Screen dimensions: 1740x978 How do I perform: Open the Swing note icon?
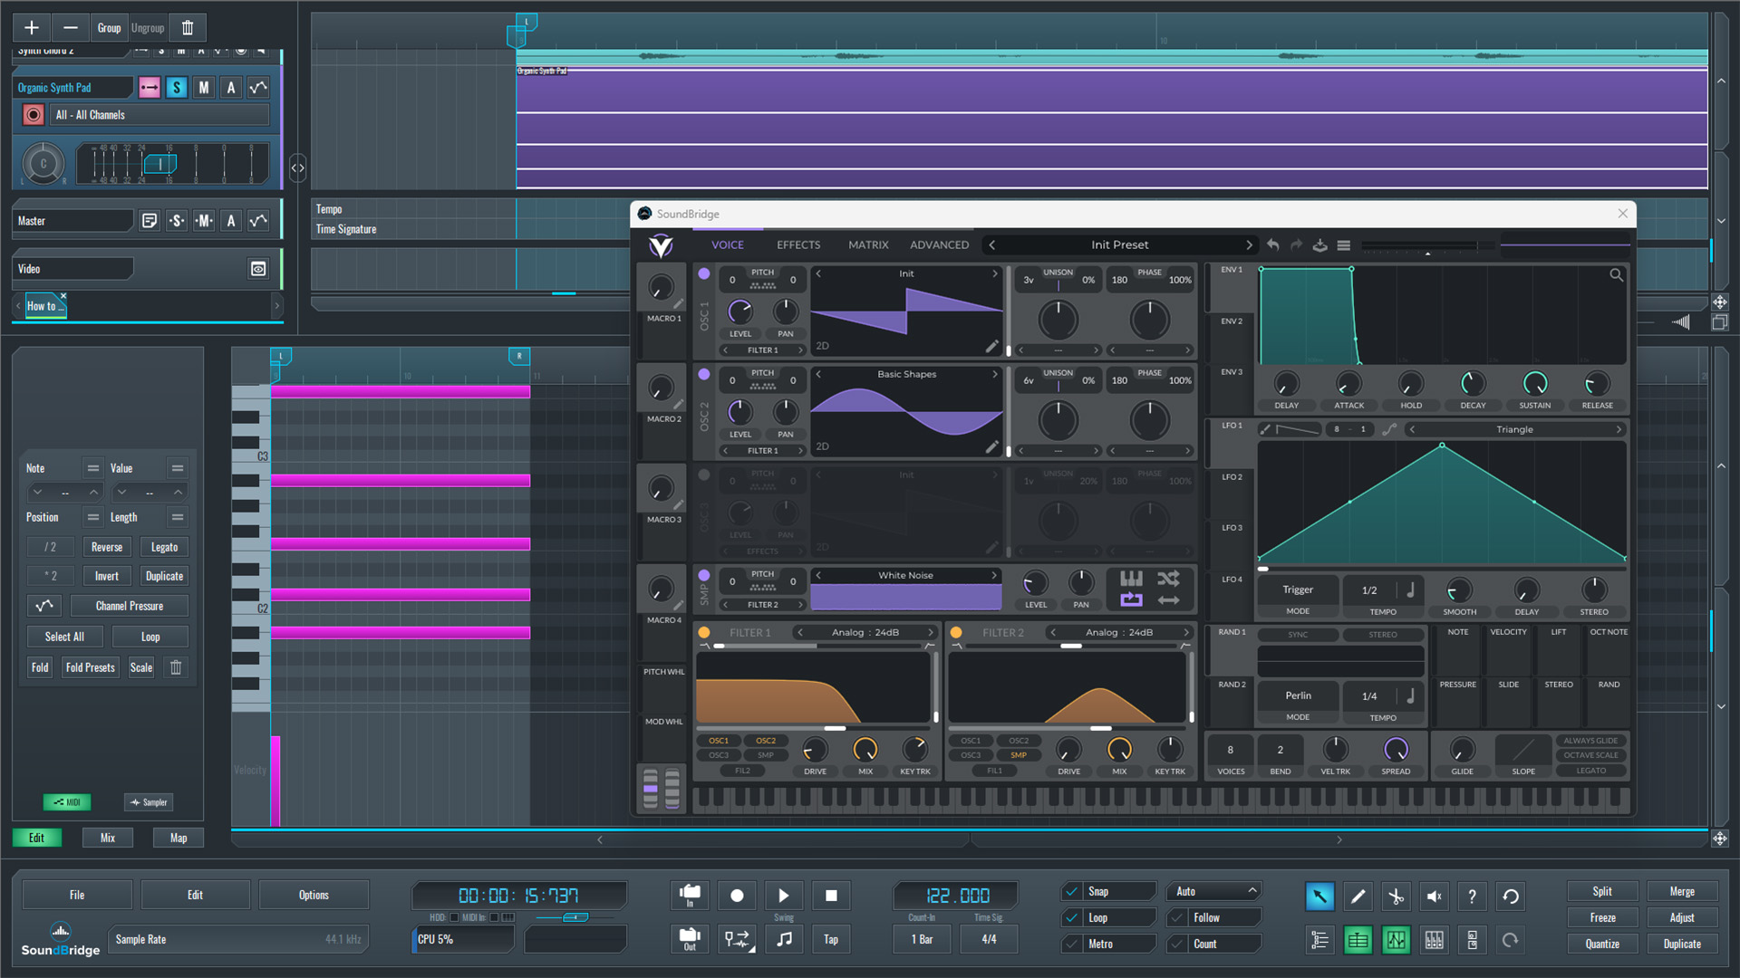(x=784, y=939)
